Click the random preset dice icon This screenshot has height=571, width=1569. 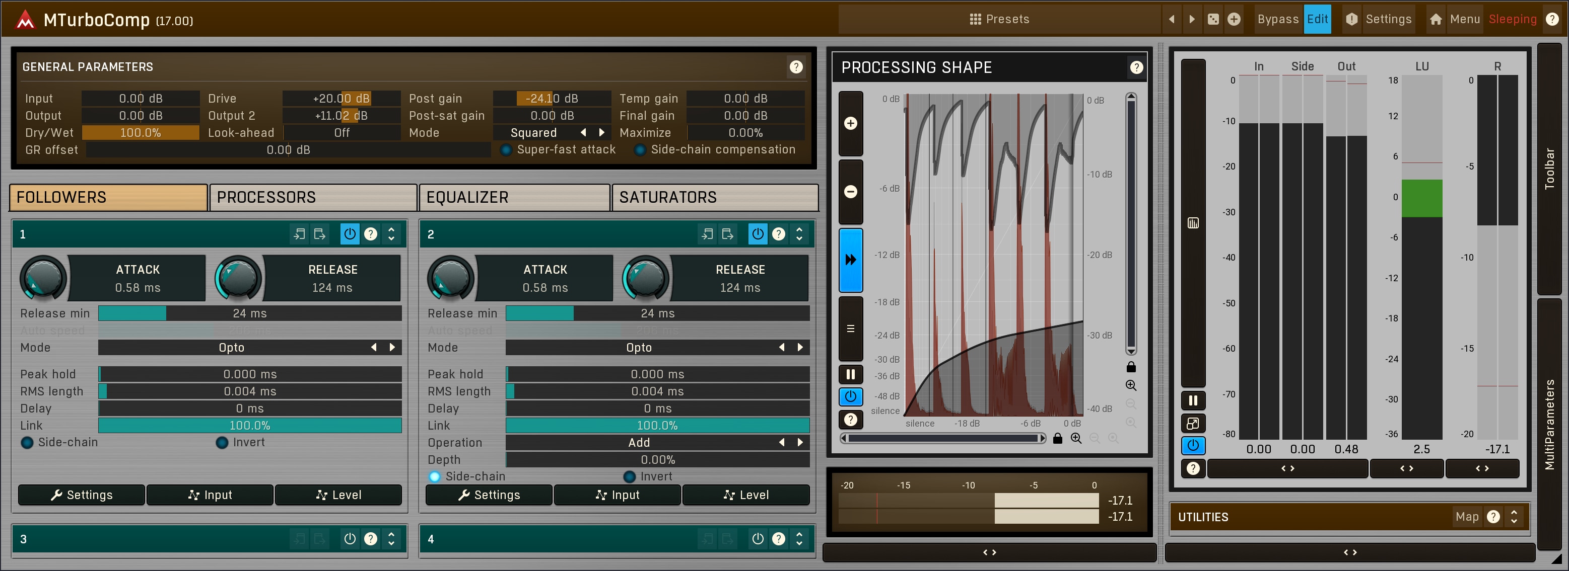[1213, 20]
